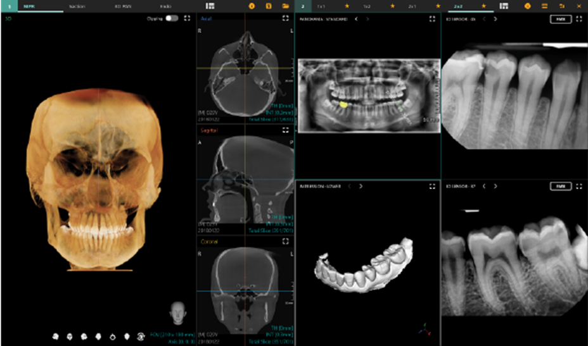The width and height of the screenshot is (588, 346).
Task: Toggle the favorite star next to 2x2 layout
Action: [483, 6]
